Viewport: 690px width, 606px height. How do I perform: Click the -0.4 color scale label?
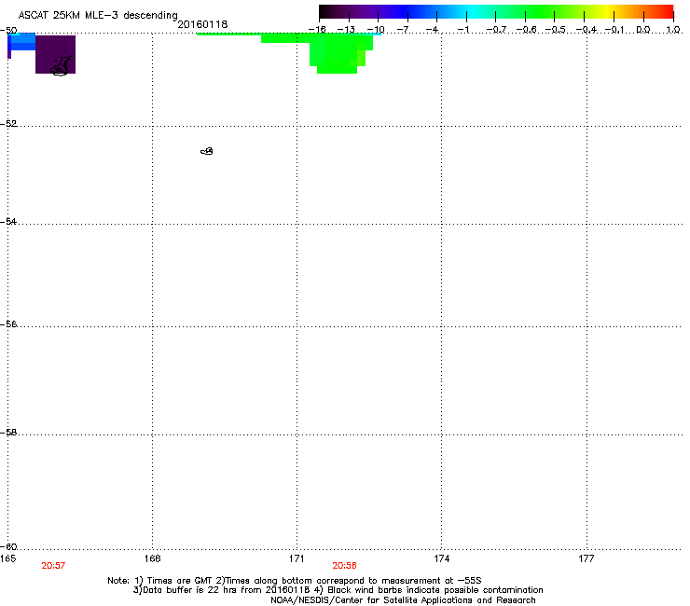click(586, 30)
